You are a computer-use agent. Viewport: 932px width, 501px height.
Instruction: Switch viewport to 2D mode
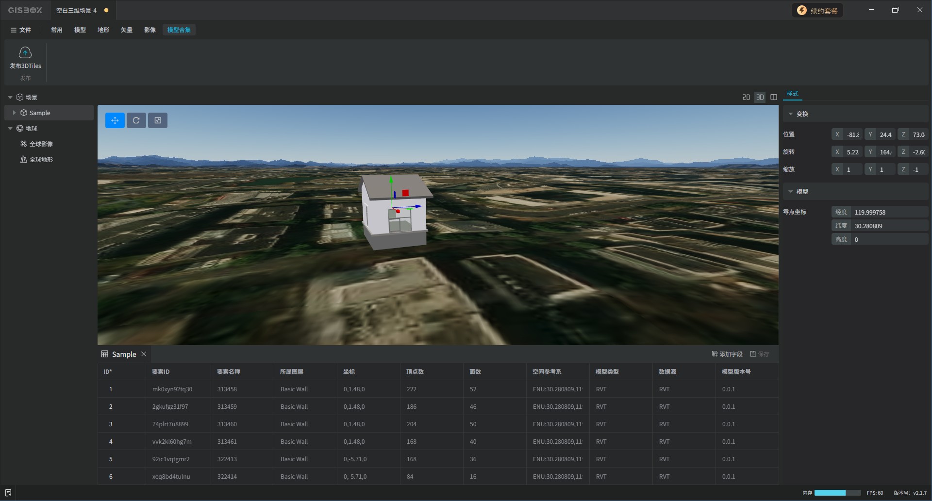(746, 97)
